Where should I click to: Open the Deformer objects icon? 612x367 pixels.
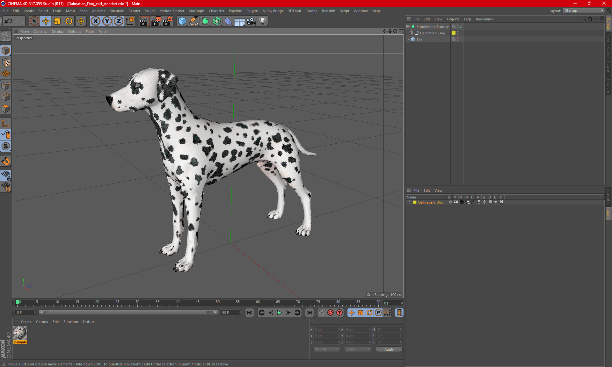228,21
